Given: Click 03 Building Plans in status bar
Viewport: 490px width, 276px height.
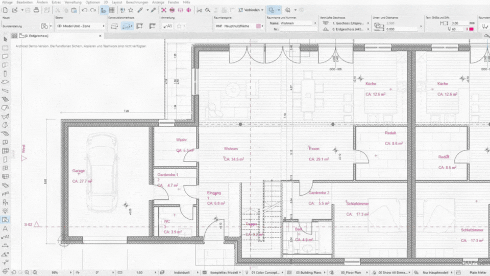Looking at the screenshot, I should tap(308, 272).
